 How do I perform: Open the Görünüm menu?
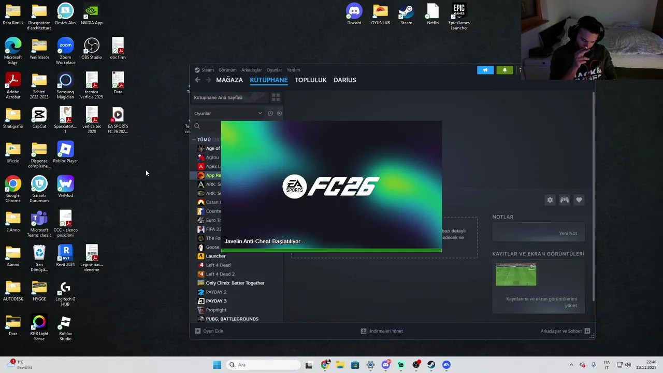pos(227,70)
